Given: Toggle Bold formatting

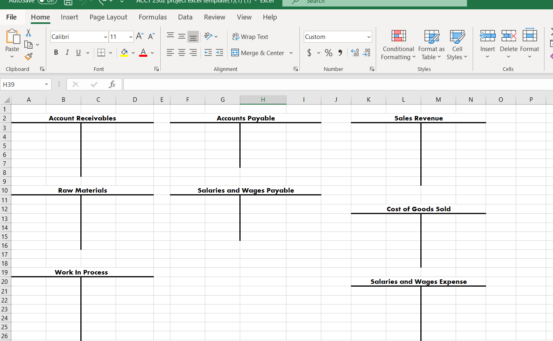Looking at the screenshot, I should click(x=56, y=52).
